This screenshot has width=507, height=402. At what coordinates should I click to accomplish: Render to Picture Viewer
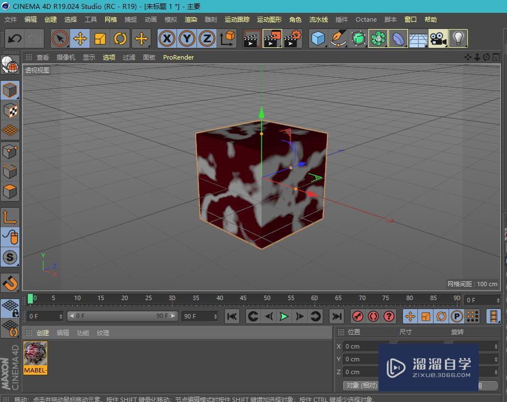pyautogui.click(x=272, y=38)
